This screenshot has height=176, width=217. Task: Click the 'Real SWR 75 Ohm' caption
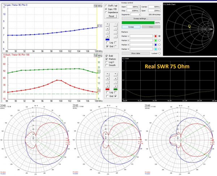tap(167, 66)
